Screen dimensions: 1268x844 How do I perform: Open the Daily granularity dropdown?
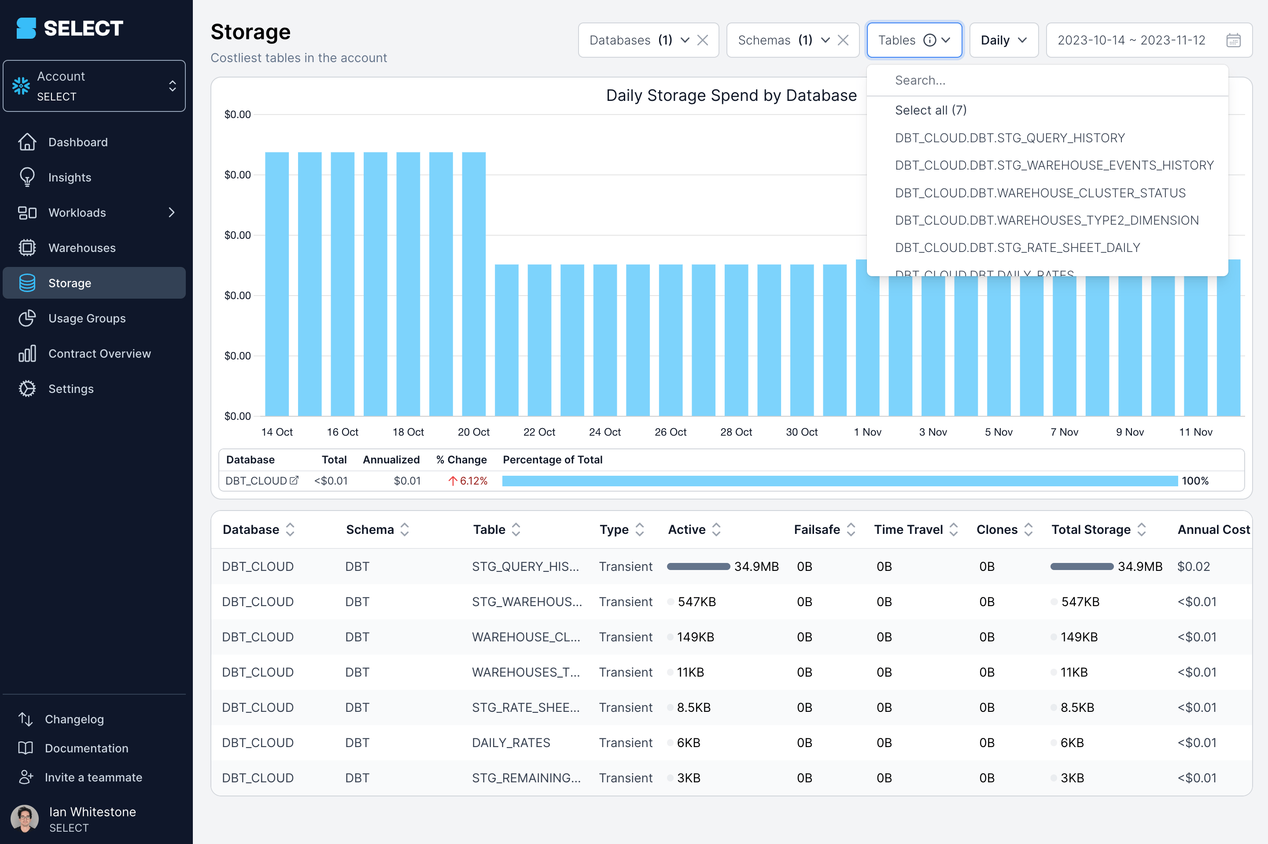pyautogui.click(x=1003, y=41)
